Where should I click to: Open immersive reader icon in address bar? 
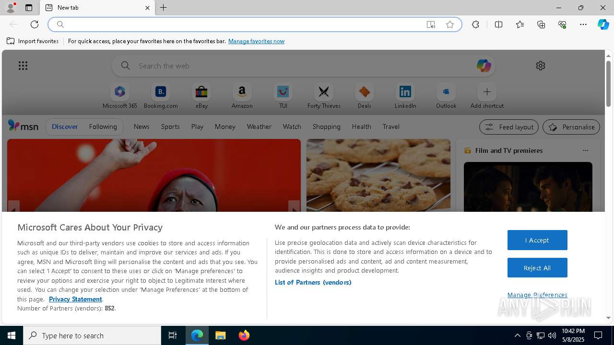(x=431, y=24)
